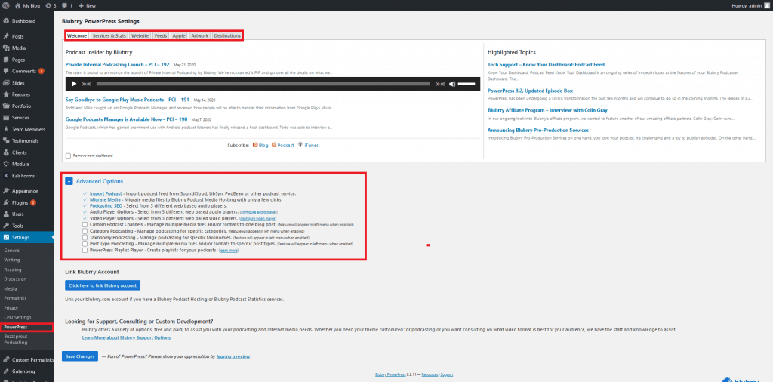Open Features via its star icon
The height and width of the screenshot is (382, 773).
click(x=6, y=94)
